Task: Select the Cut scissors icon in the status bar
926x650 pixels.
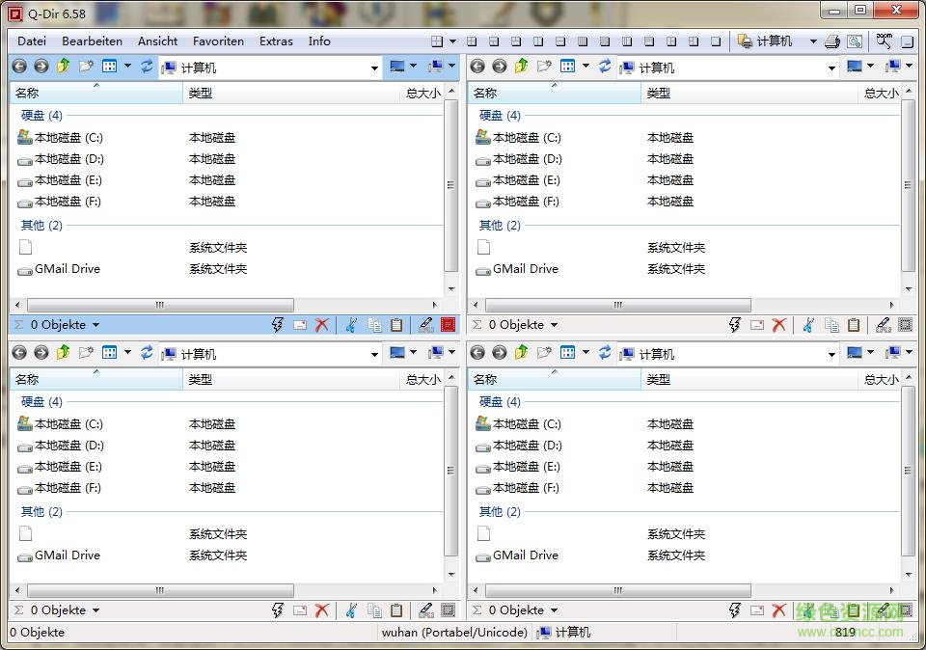Action: point(350,325)
